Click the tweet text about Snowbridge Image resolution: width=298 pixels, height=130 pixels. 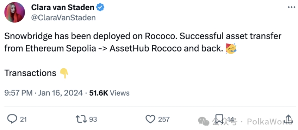point(143,42)
